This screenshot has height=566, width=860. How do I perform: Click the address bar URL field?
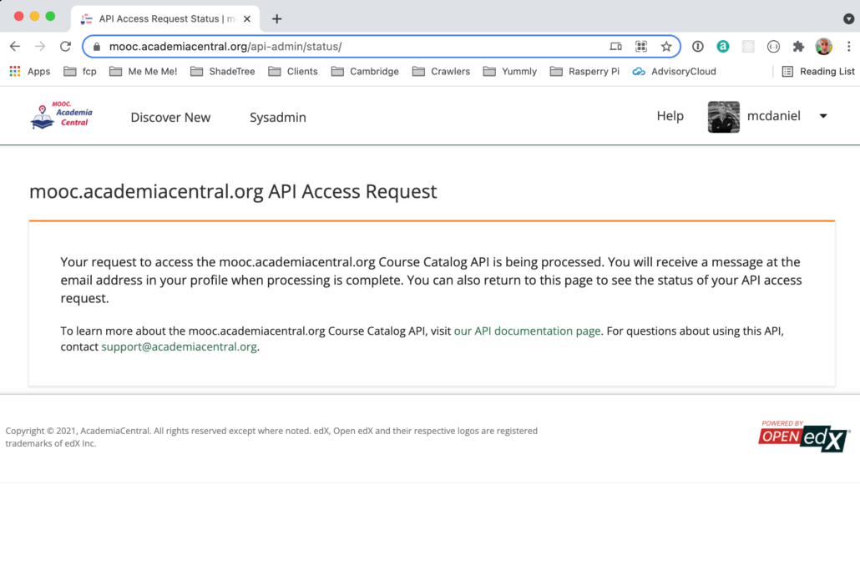[351, 47]
